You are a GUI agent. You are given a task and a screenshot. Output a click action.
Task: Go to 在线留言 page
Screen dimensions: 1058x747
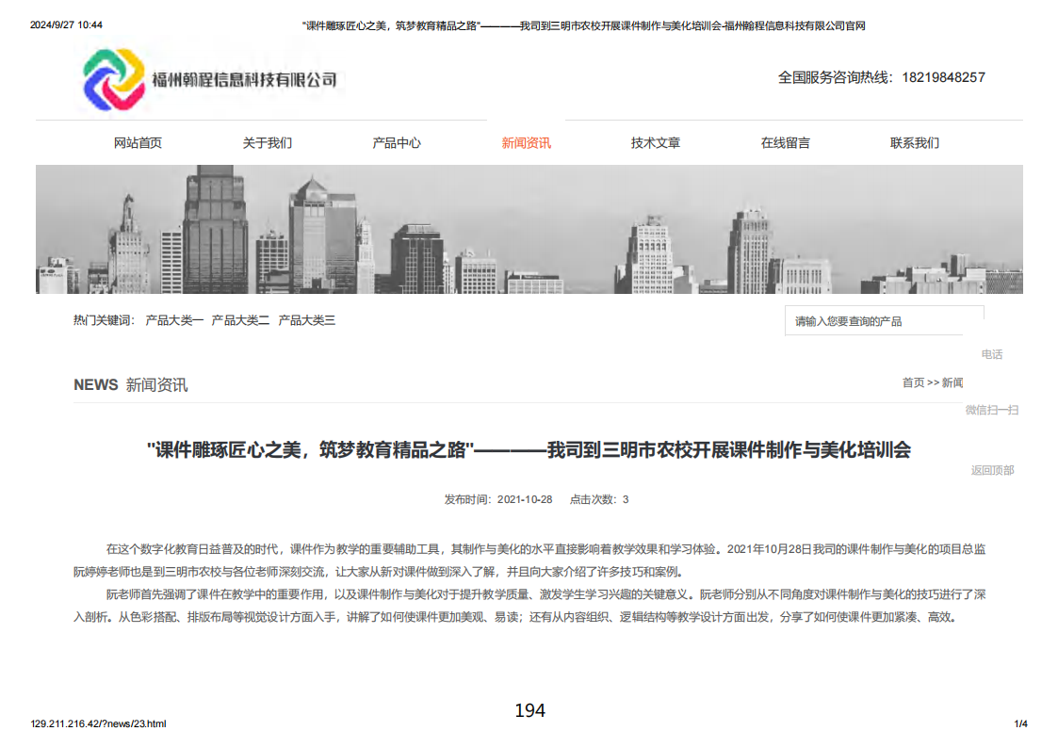(786, 143)
